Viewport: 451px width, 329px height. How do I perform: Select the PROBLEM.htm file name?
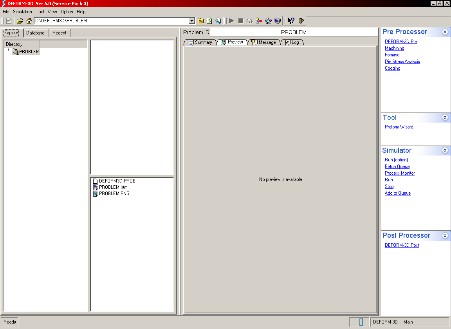click(x=113, y=187)
